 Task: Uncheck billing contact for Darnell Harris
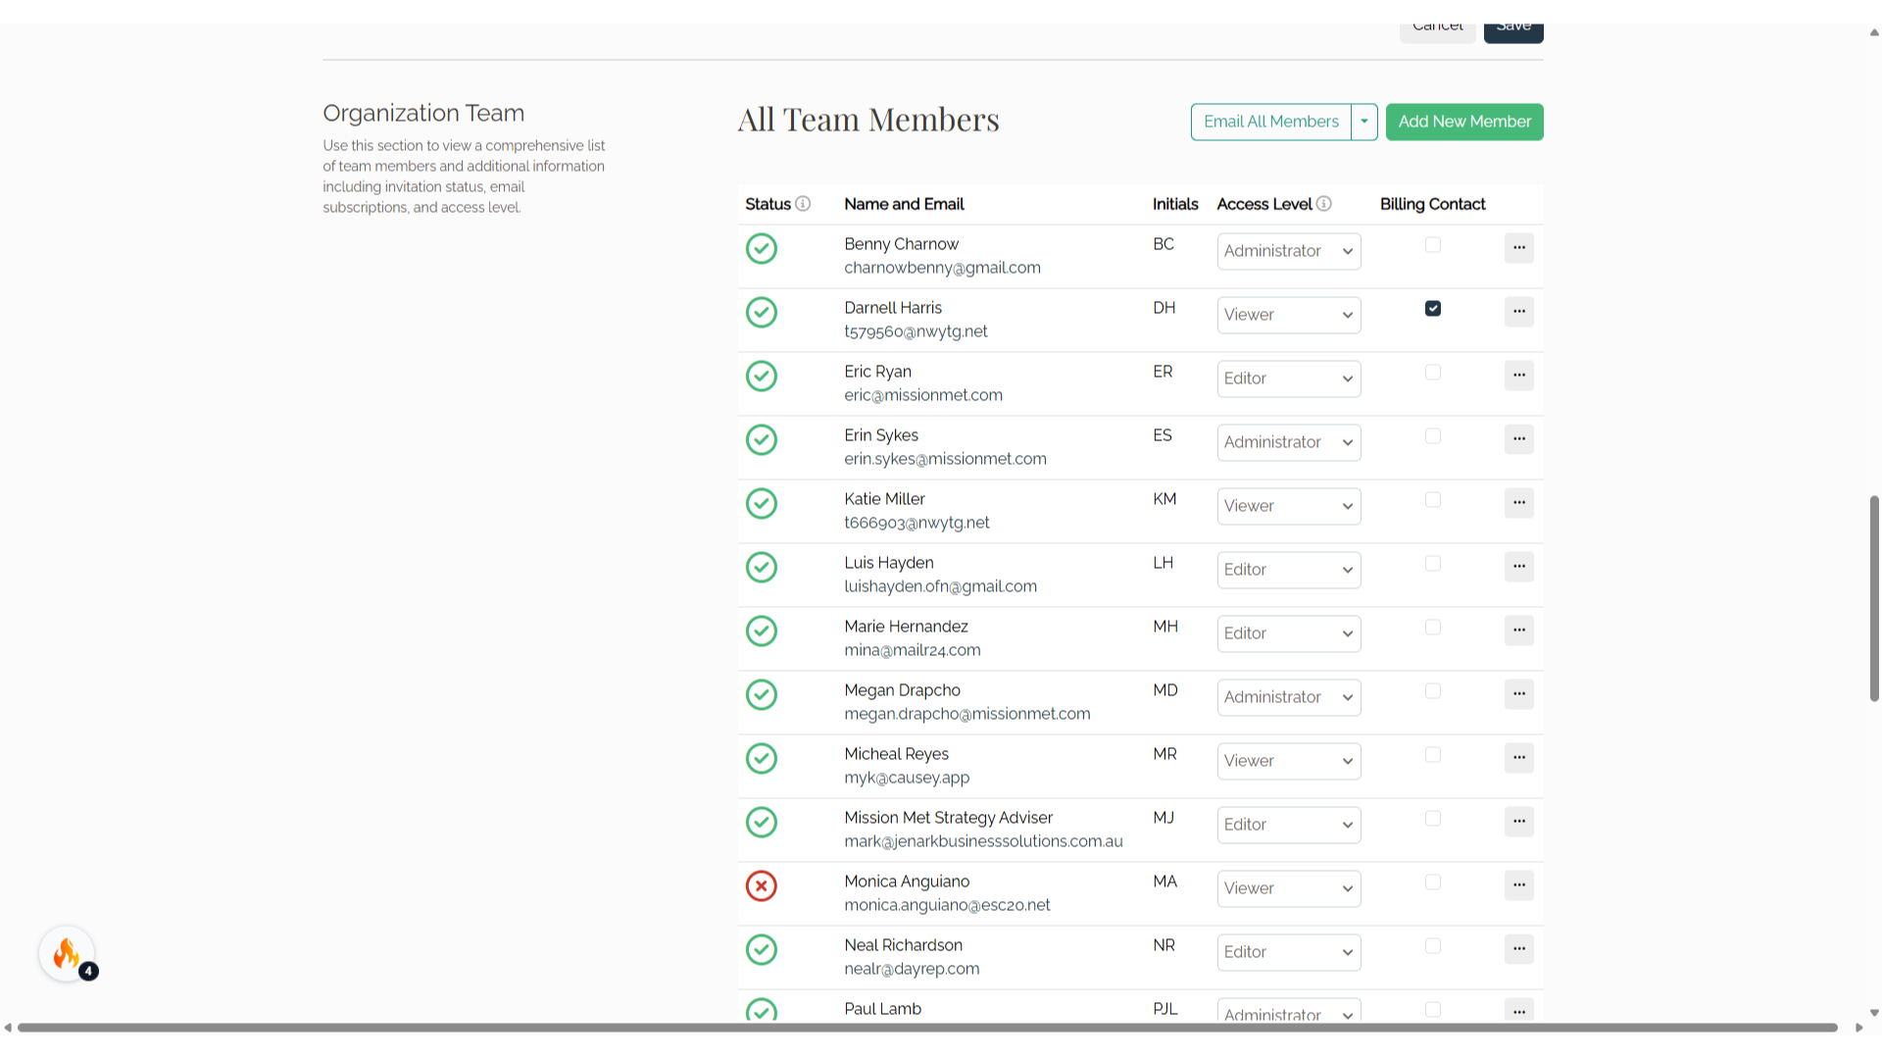1433,309
